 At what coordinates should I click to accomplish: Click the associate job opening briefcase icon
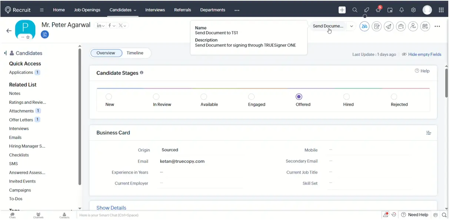tap(401, 26)
